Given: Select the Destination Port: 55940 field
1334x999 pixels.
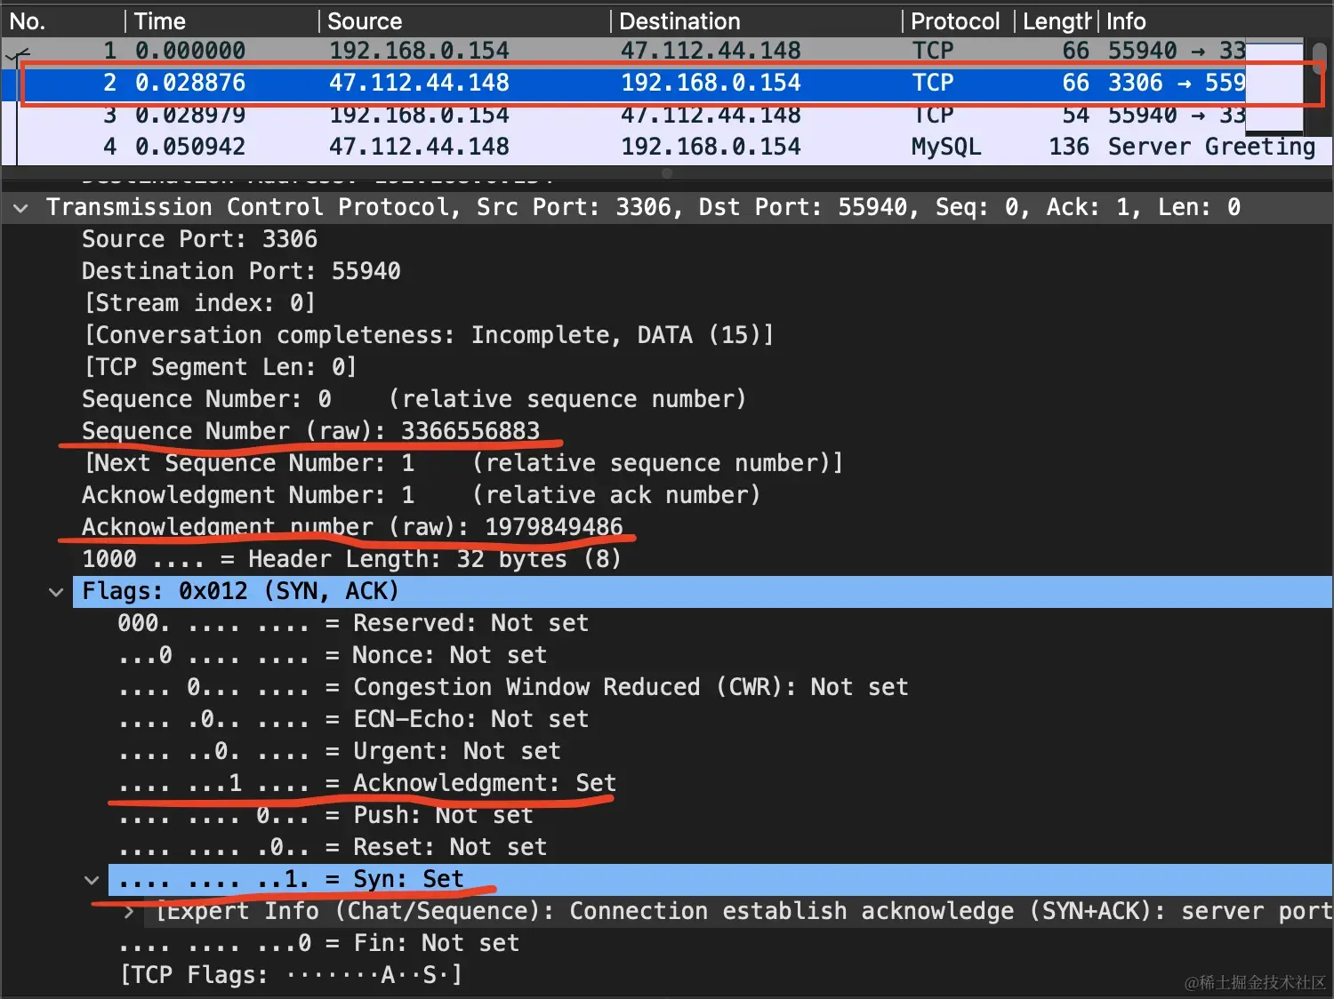Looking at the screenshot, I should click(x=241, y=271).
